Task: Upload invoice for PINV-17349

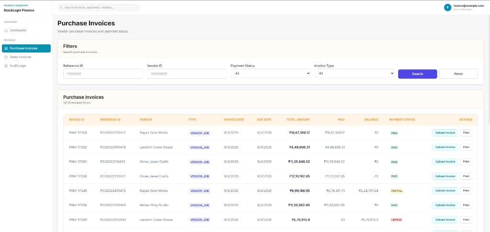Action: click(x=445, y=190)
